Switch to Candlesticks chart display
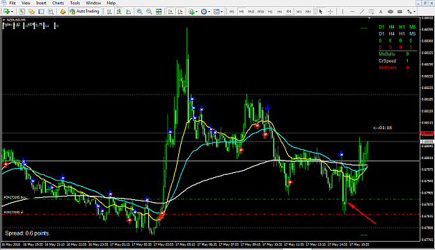 click(x=119, y=12)
